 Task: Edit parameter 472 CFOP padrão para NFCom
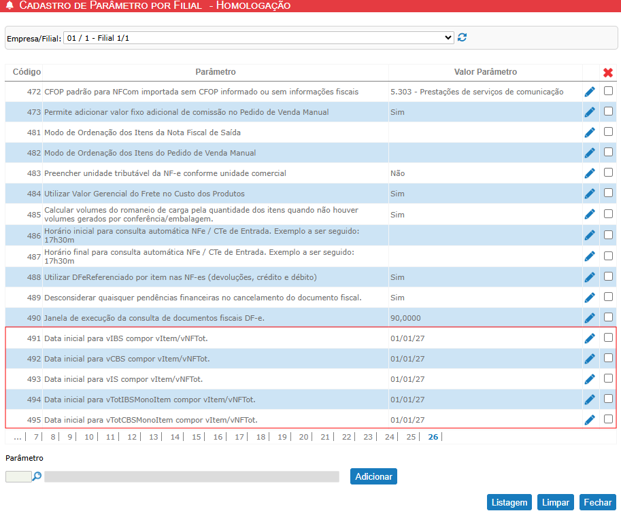pos(590,92)
